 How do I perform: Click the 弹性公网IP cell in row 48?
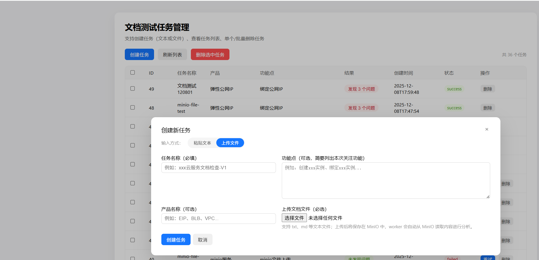222,108
